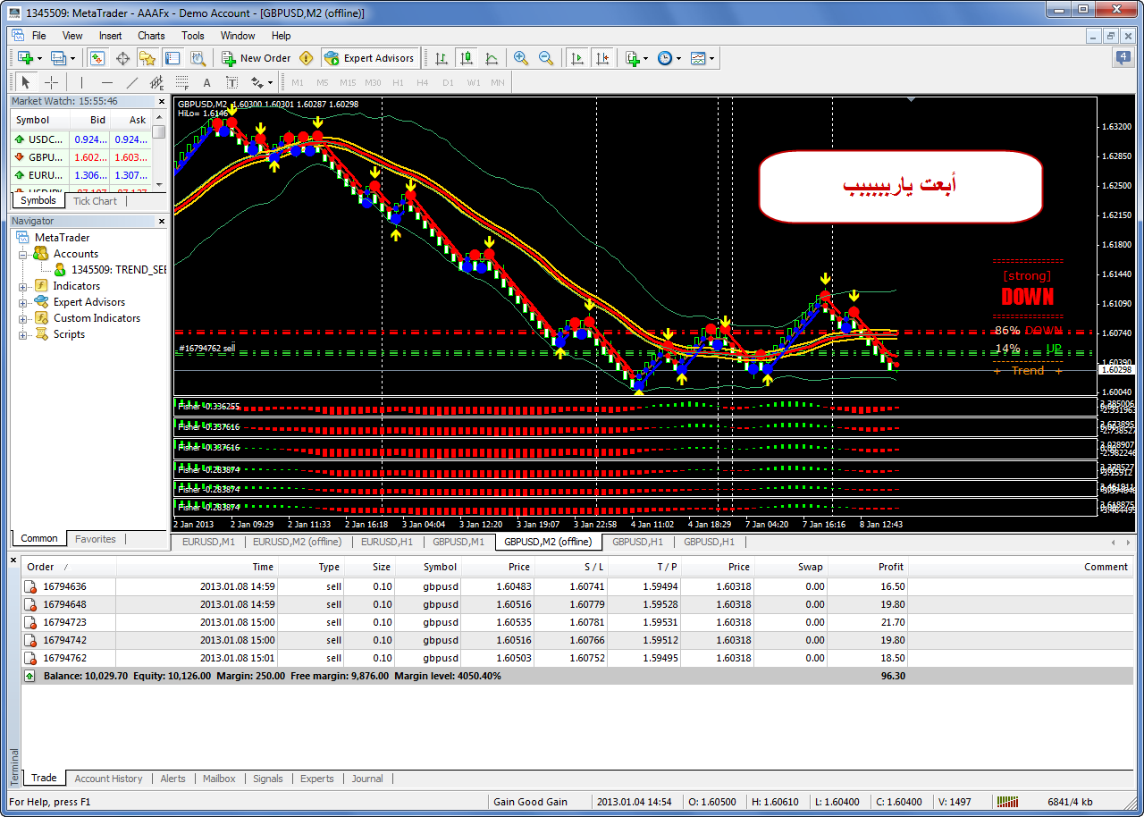The image size is (1144, 817).
Task: Select the Text Label 'T' tool
Action: 232,82
